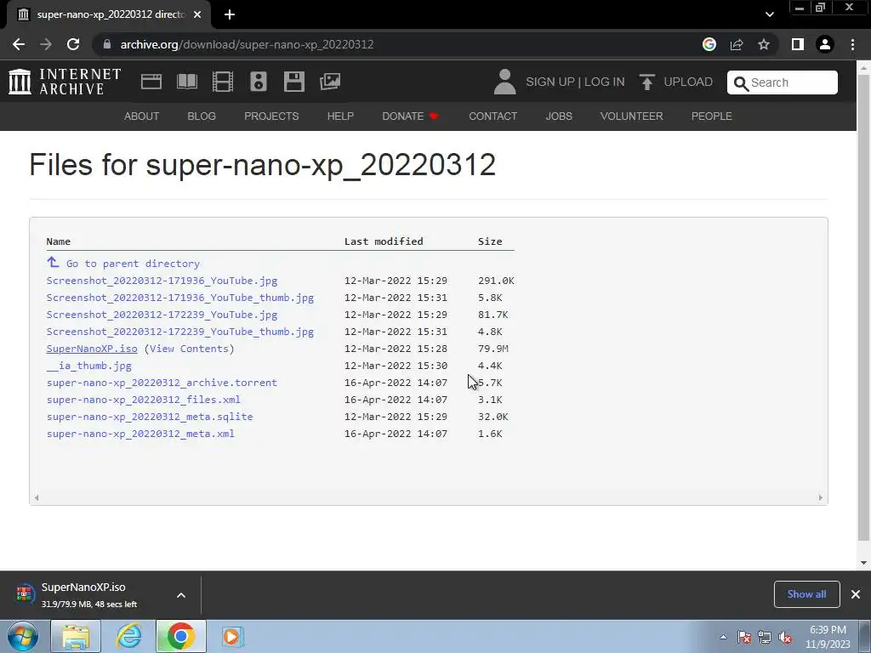The width and height of the screenshot is (871, 653).
Task: Open the Software floppy disk icon
Action: [x=293, y=82]
